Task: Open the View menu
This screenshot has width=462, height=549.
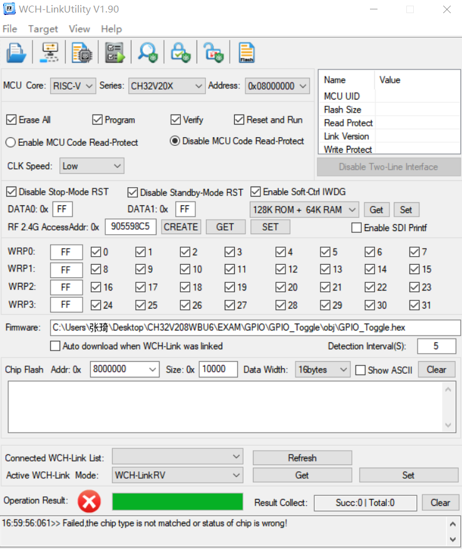Action: [80, 29]
